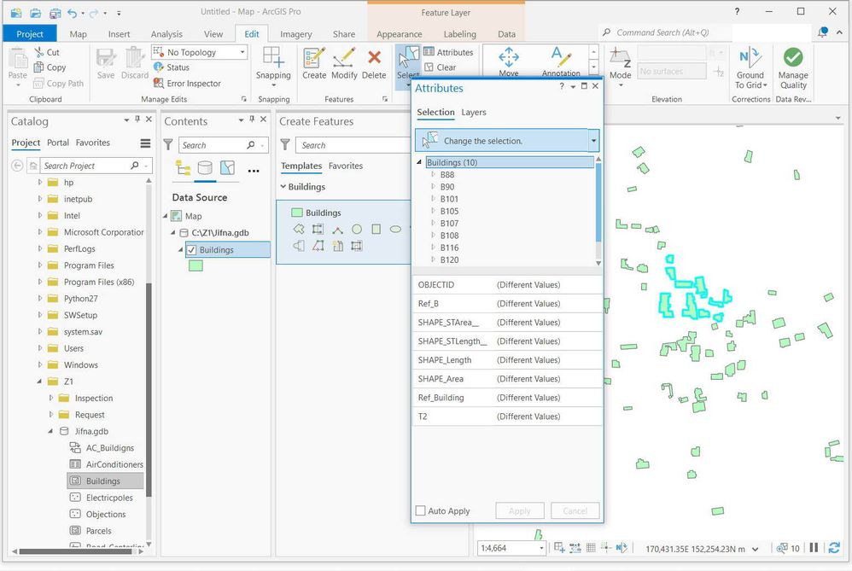The height and width of the screenshot is (571, 852).
Task: Switch to the Analysis ribbon tab
Action: pyautogui.click(x=166, y=33)
